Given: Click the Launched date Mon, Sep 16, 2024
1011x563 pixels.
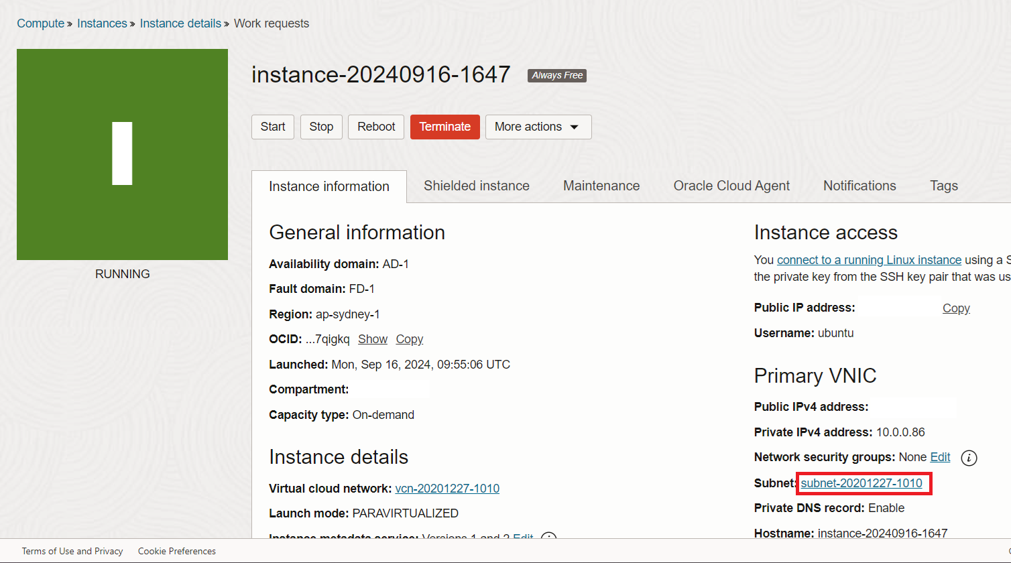Looking at the screenshot, I should [x=420, y=365].
